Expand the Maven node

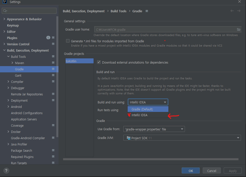12,63
